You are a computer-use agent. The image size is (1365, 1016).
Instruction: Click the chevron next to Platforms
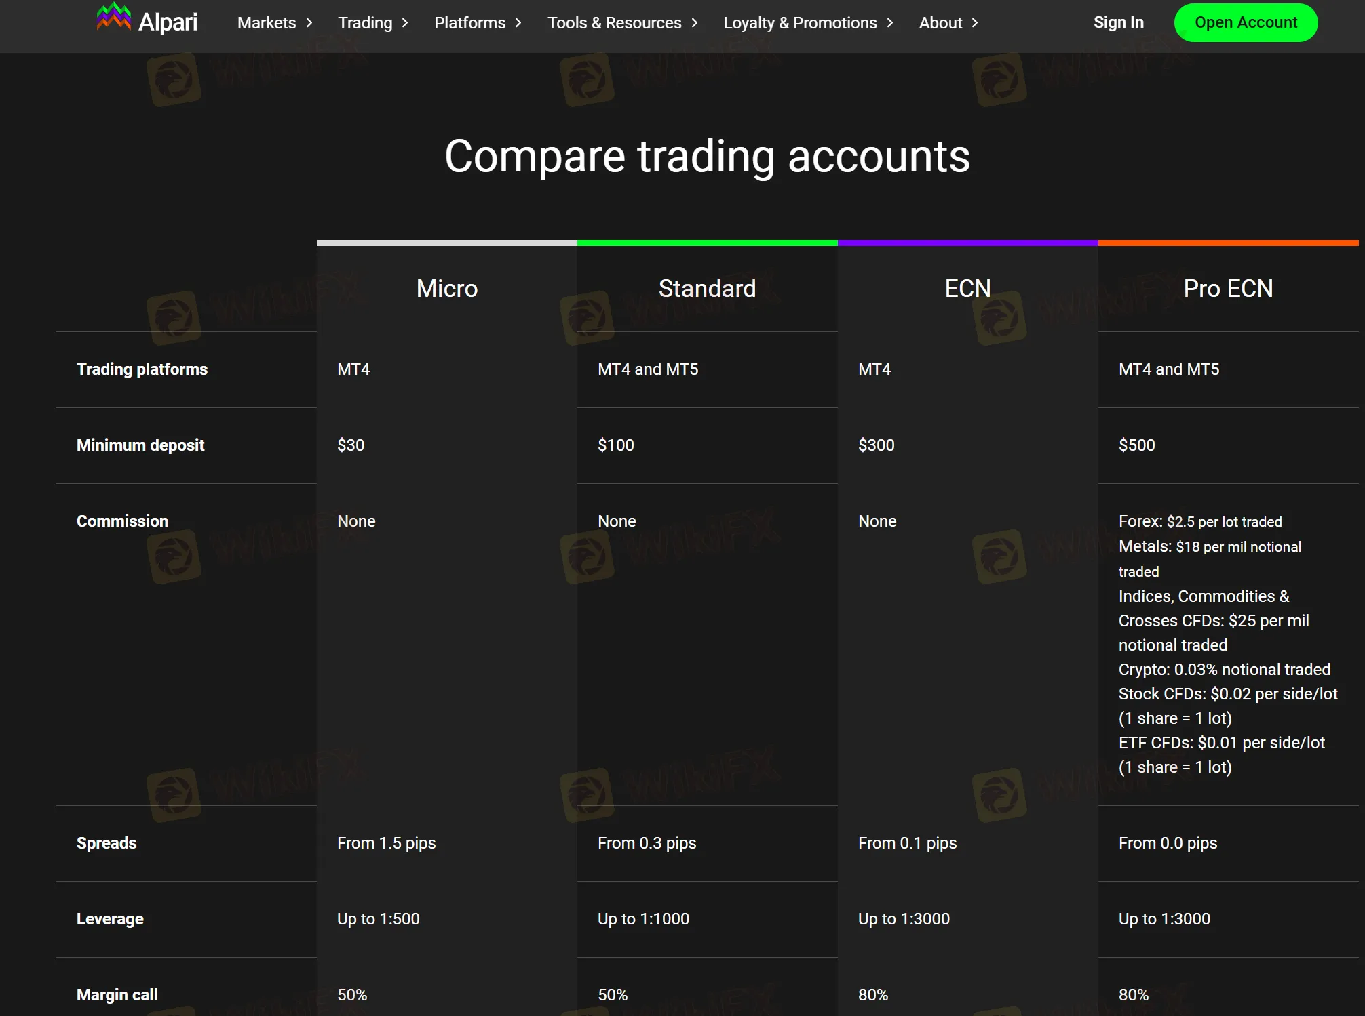[518, 22]
